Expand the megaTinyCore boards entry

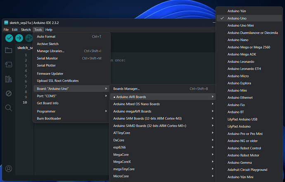coord(163,169)
